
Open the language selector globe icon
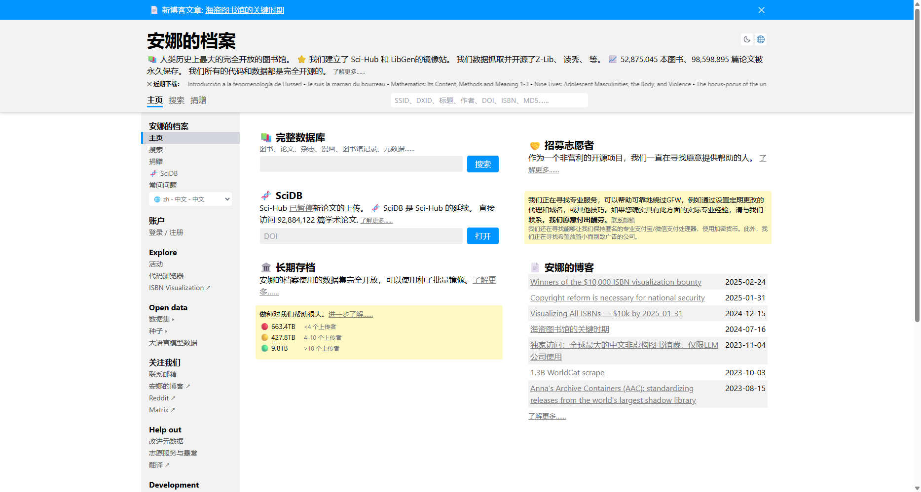[761, 39]
